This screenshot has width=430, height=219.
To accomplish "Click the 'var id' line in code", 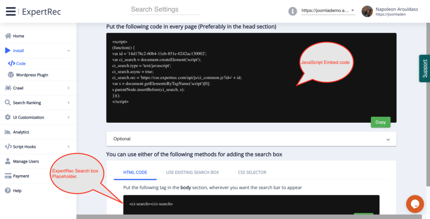I will (x=159, y=53).
